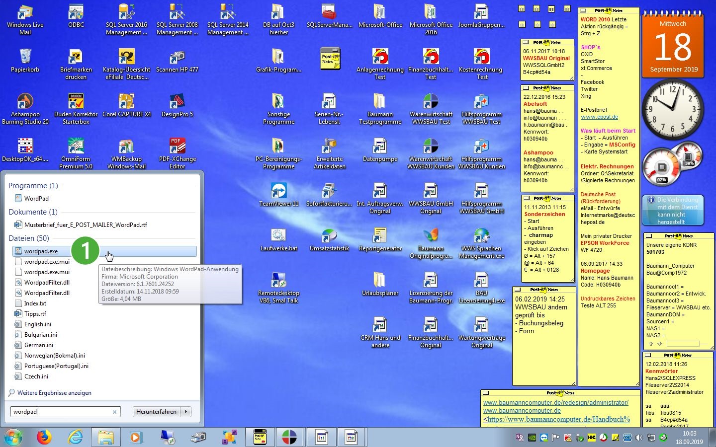Viewport: 716px width, 447px height.
Task: Launch Internet Explorer from the taskbar
Action: pyautogui.click(x=75, y=437)
